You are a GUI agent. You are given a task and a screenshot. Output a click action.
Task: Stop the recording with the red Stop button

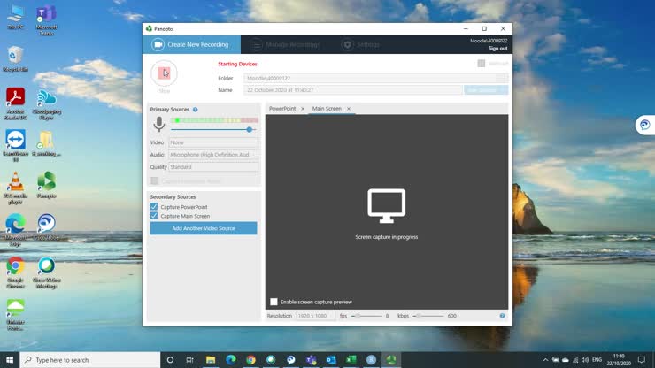[x=164, y=73]
